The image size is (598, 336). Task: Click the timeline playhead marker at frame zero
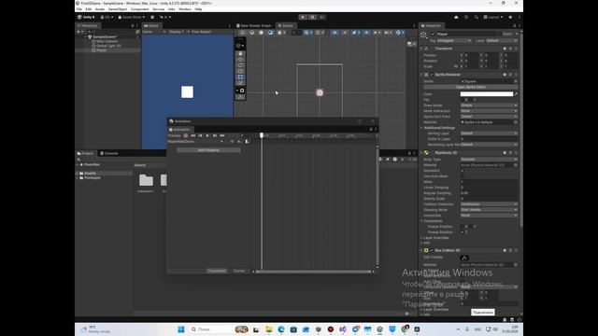[x=262, y=135]
